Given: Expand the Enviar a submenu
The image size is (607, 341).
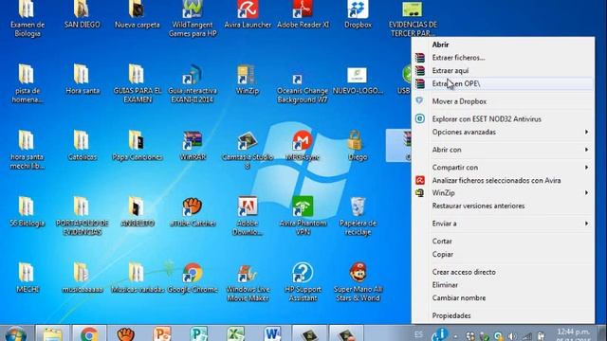Looking at the screenshot, I should [x=504, y=224].
